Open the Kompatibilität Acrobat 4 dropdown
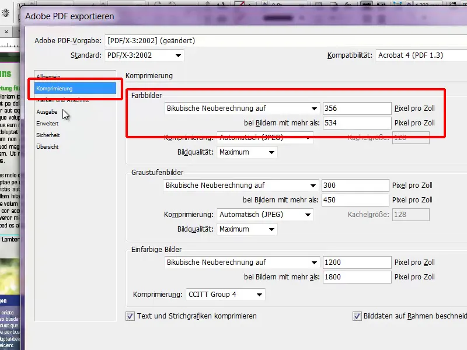 (421, 55)
